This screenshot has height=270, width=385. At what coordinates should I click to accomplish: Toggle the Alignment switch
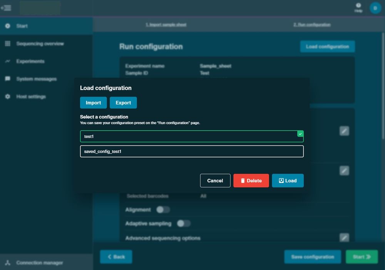pyautogui.click(x=163, y=210)
